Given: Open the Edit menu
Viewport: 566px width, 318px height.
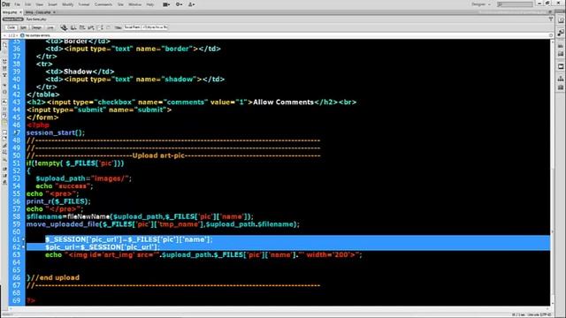Looking at the screenshot, I should 27,4.
